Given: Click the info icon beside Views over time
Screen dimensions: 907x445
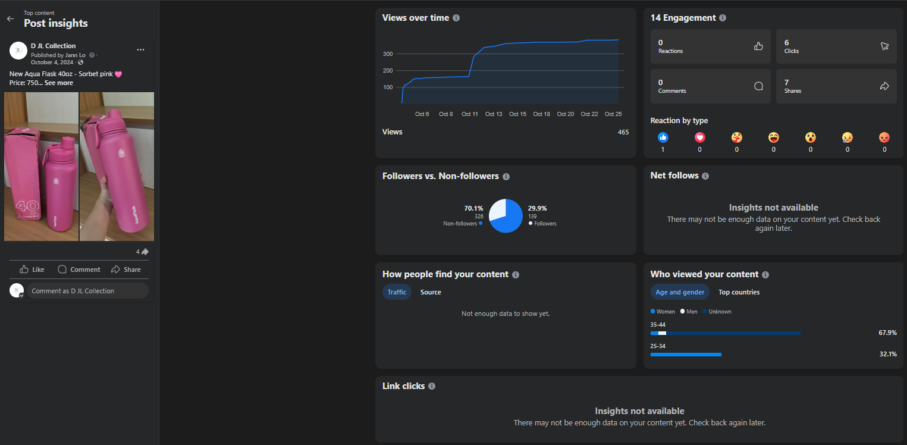Looking at the screenshot, I should [x=456, y=18].
